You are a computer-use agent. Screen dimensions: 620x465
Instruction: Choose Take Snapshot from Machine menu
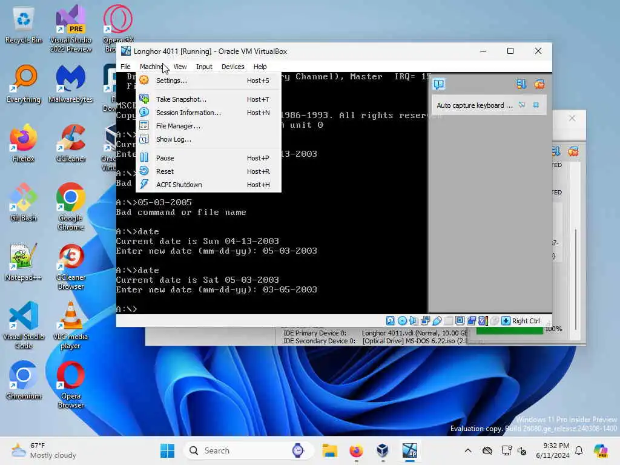[208, 99]
